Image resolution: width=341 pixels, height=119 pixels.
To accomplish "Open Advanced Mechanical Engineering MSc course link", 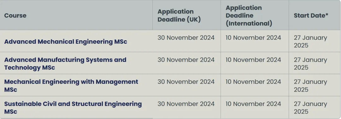I will (x=66, y=42).
